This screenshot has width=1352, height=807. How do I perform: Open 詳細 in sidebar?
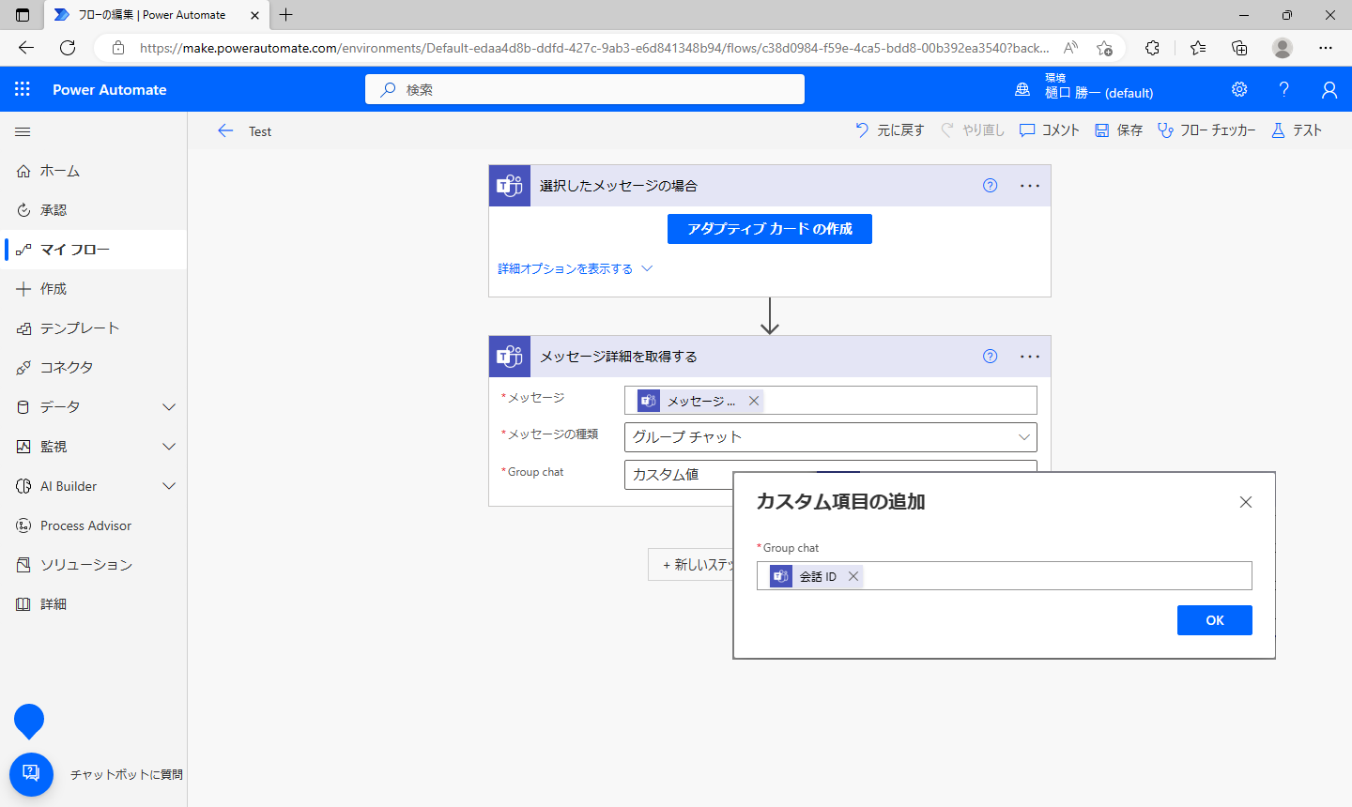(x=93, y=604)
